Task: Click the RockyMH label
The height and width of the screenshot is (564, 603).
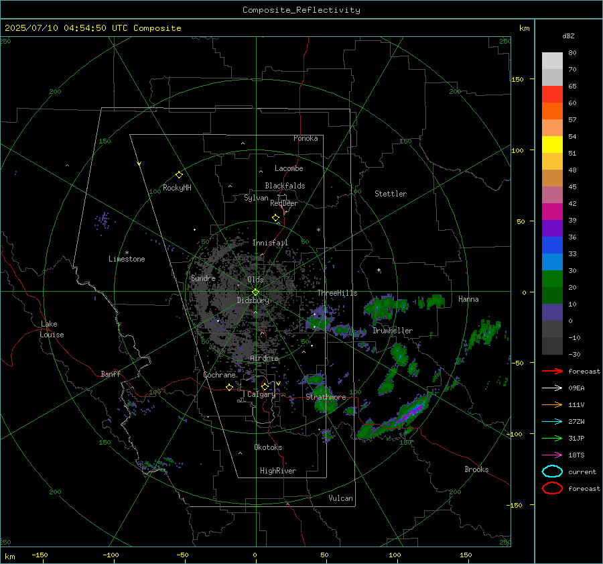Action: 177,188
